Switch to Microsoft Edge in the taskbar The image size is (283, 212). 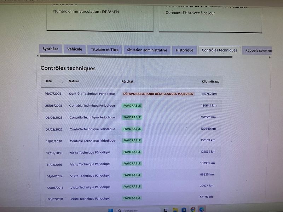tap(202, 209)
